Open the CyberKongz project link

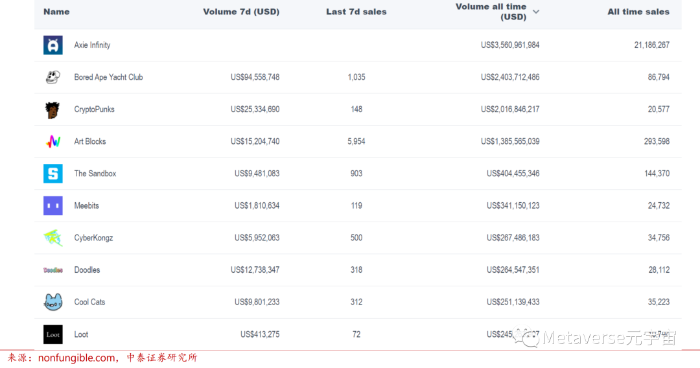coord(93,238)
